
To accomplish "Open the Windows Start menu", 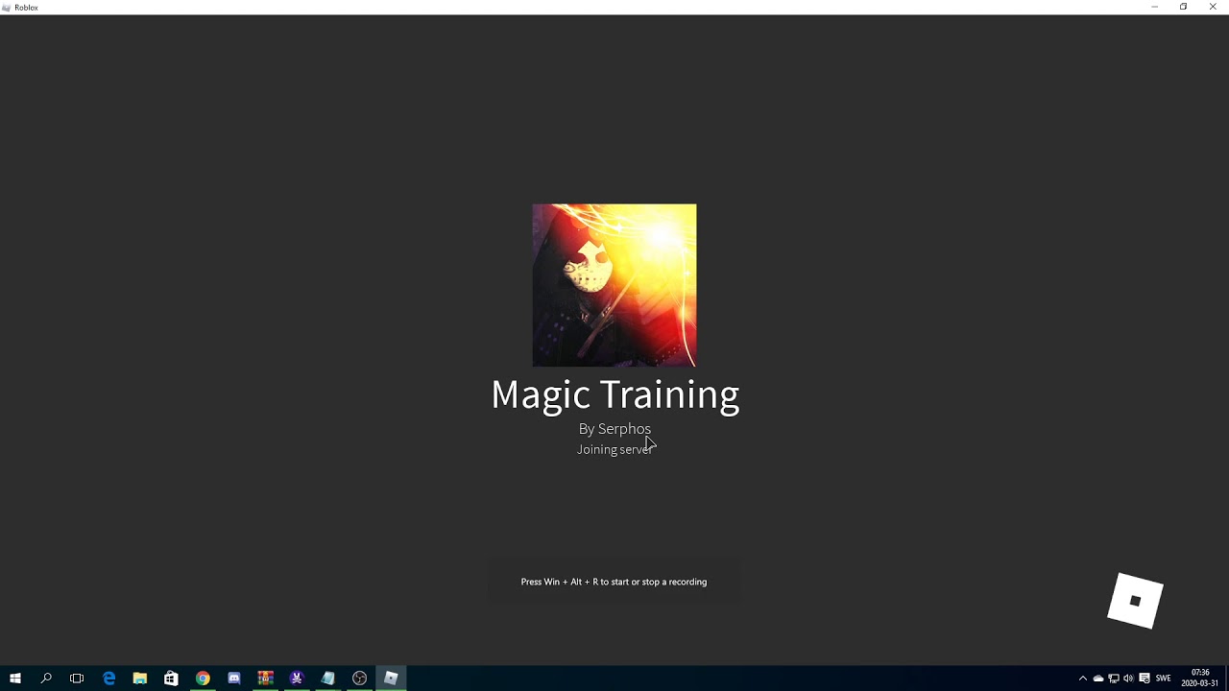I will (x=14, y=679).
